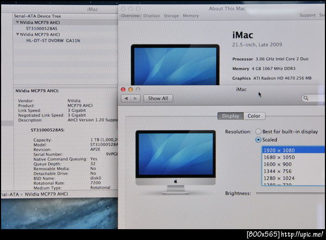Click the NVidia MCP79 AHCI breadcrumb at the bottom
Screen dimensions: 326x240
[46, 194]
